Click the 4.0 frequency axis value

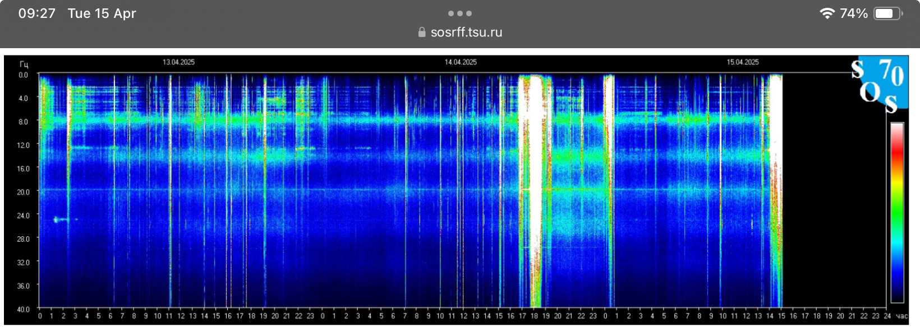click(23, 99)
